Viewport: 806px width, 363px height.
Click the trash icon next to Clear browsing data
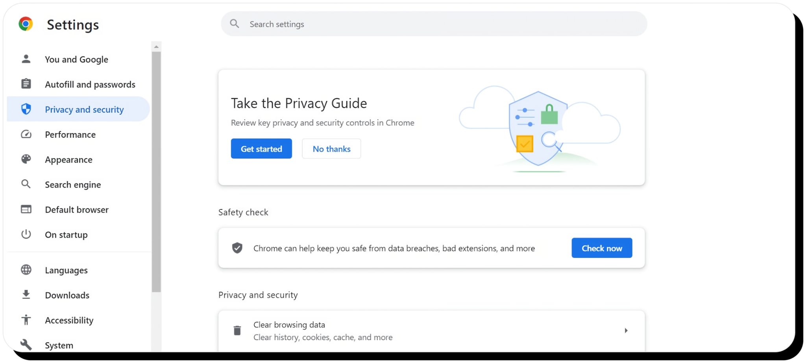pos(237,330)
